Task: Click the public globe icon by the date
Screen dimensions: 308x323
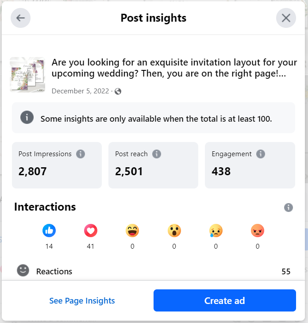Action: tap(118, 92)
